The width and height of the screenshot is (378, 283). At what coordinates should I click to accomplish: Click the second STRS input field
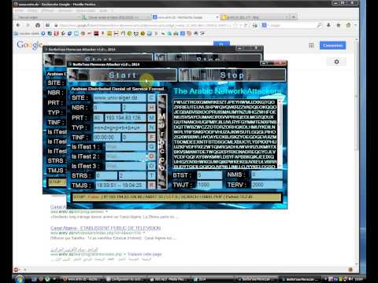132,175
